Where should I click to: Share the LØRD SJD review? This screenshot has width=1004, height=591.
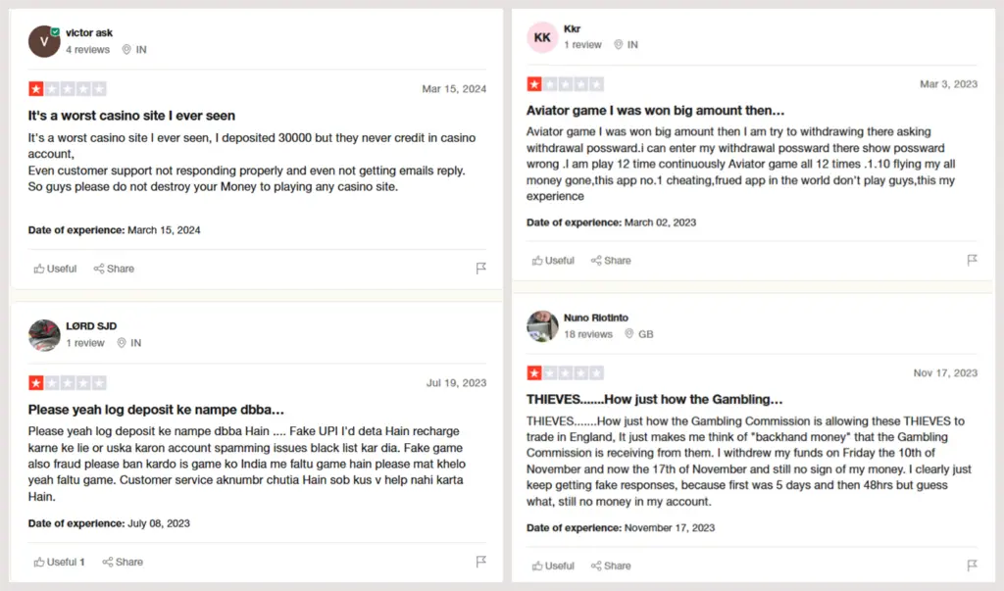coord(123,563)
